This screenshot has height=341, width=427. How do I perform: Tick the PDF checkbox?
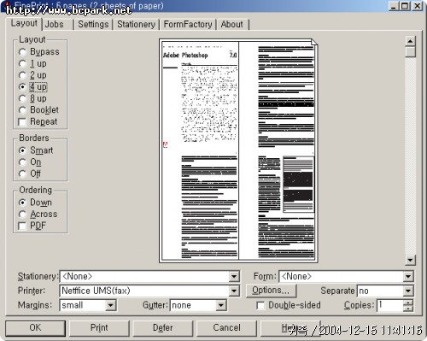pyautogui.click(x=22, y=226)
